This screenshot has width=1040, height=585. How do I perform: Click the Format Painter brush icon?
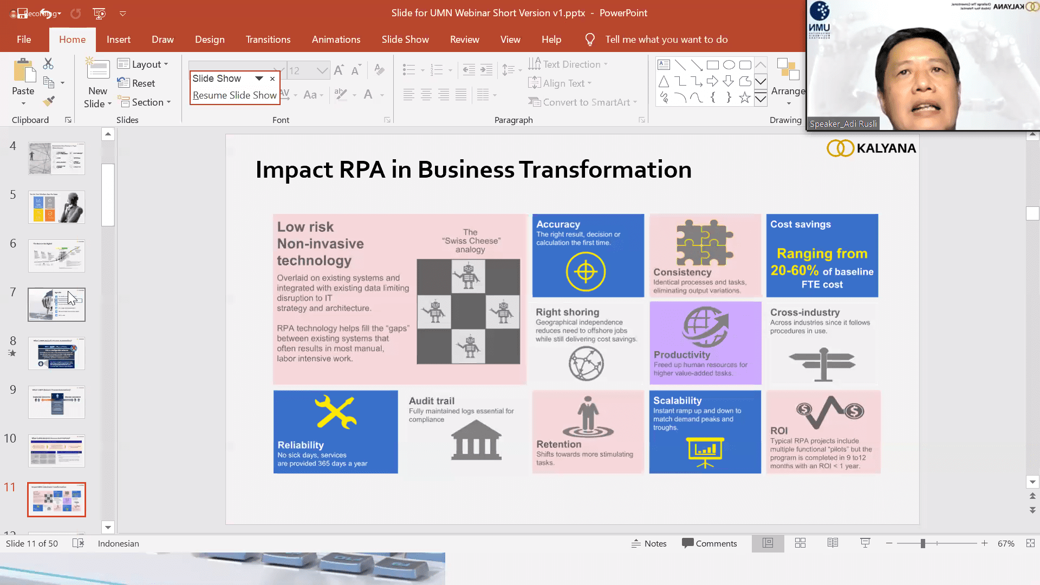click(x=49, y=101)
